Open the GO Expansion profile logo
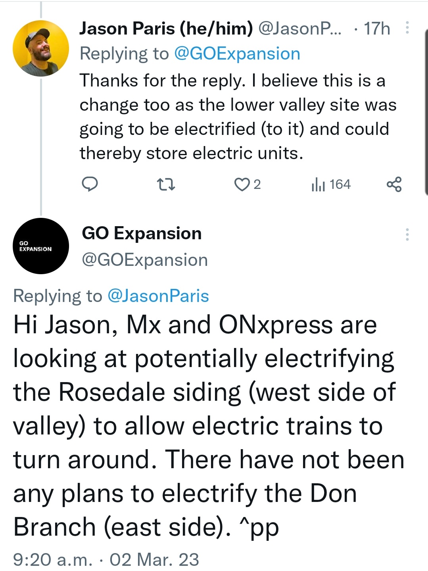The image size is (428, 571). click(x=41, y=246)
